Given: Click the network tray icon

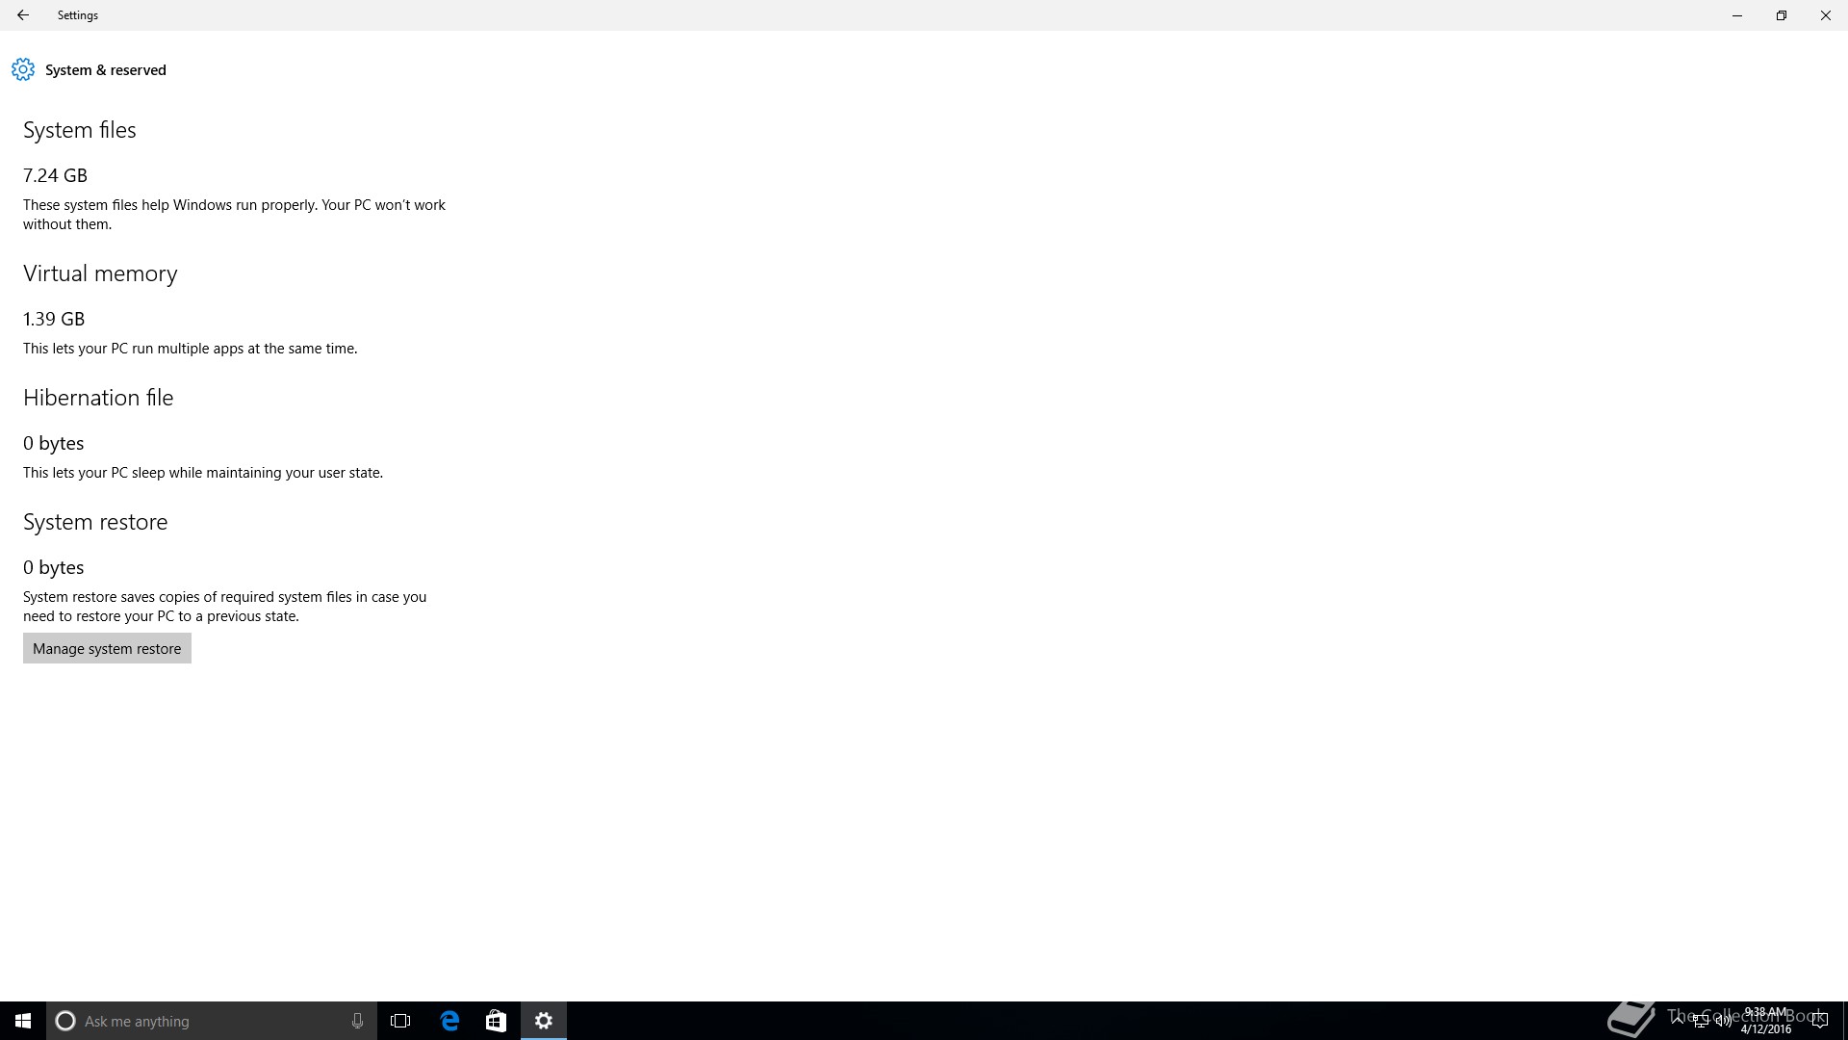Looking at the screenshot, I should coord(1701,1022).
